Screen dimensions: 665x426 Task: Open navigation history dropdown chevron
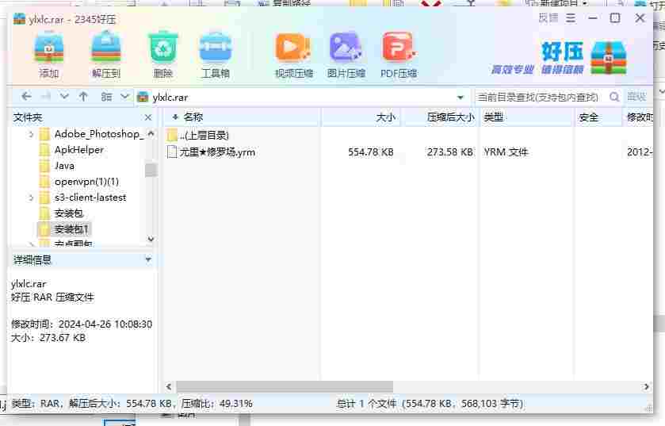pos(64,97)
